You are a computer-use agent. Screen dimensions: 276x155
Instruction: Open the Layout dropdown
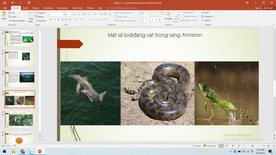click(41, 13)
